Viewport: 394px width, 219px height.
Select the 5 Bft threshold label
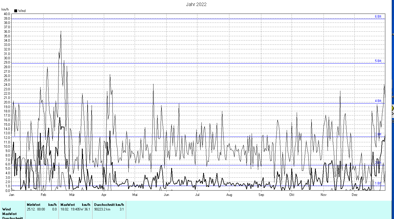coord(378,61)
